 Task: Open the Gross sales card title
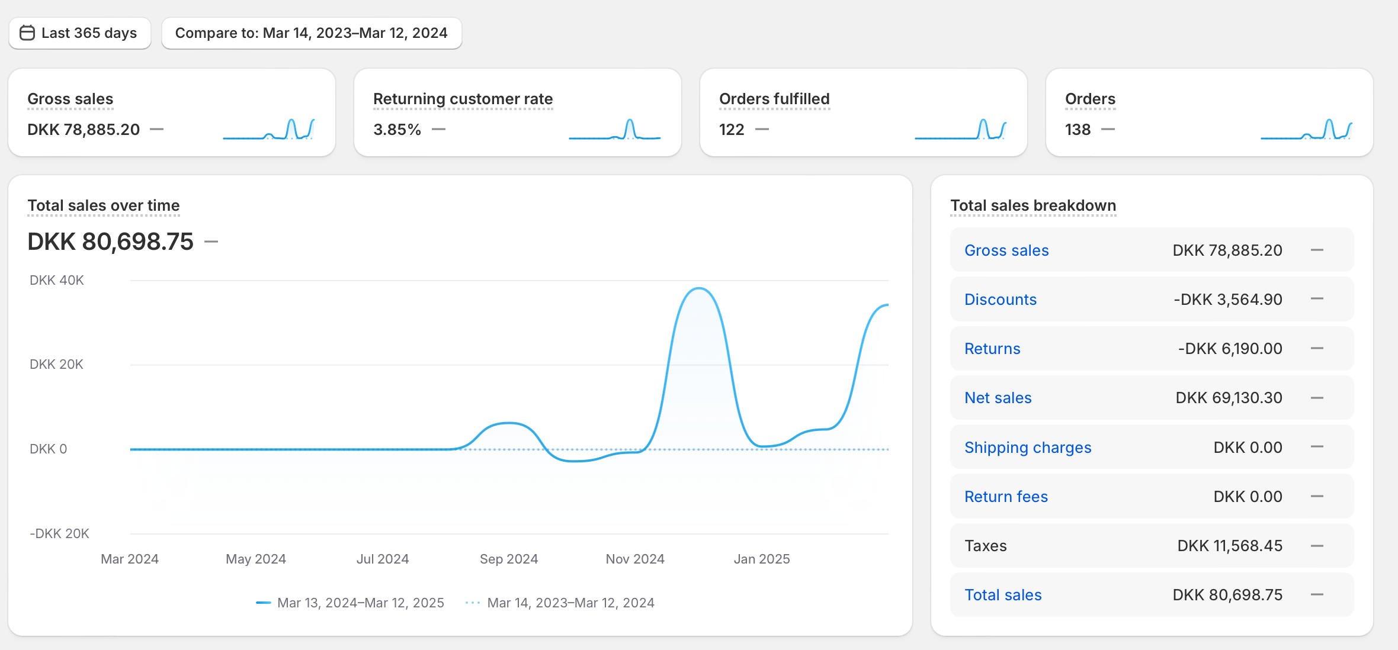[70, 99]
